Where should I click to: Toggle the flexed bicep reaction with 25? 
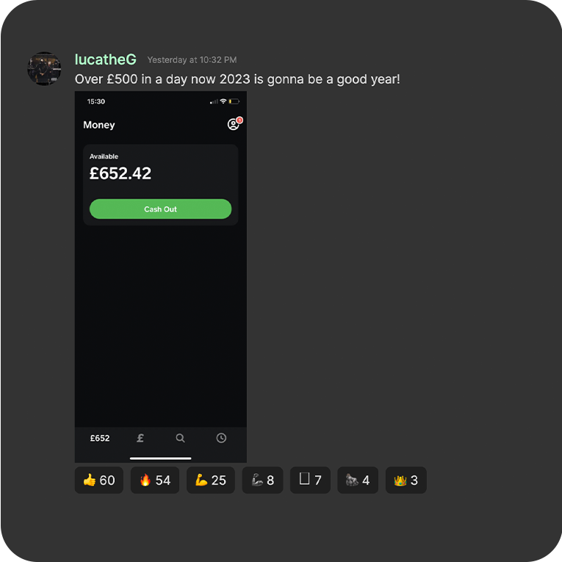coord(211,480)
